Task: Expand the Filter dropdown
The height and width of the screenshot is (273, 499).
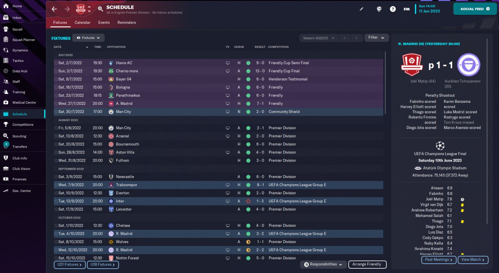Action: (x=376, y=38)
